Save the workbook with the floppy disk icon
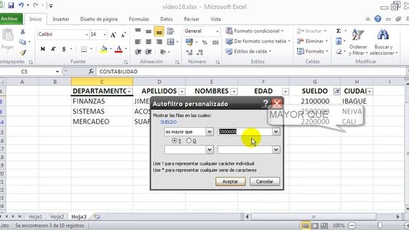The image size is (409, 230). (x=11, y=5)
